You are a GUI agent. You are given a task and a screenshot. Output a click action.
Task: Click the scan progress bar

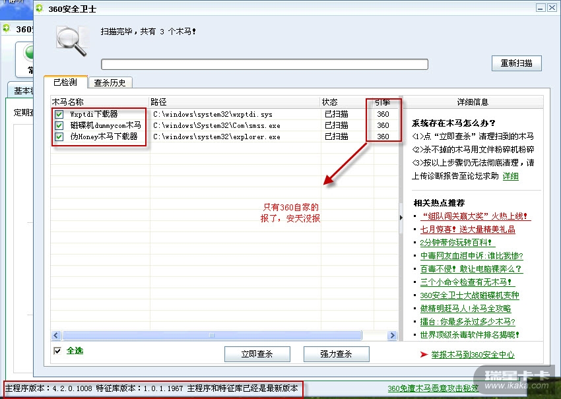point(265,65)
